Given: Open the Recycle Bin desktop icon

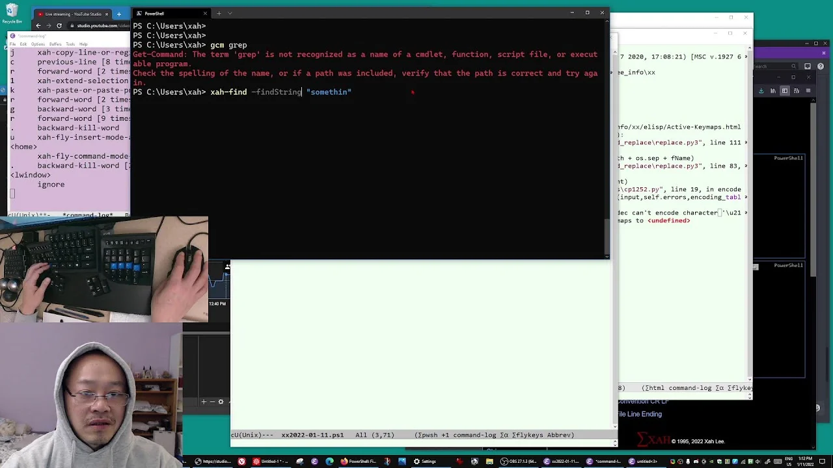Looking at the screenshot, I should tap(12, 14).
